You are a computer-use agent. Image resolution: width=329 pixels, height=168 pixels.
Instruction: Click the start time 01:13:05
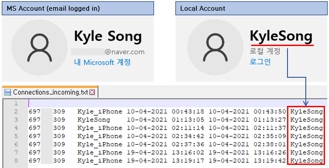coord(188,120)
